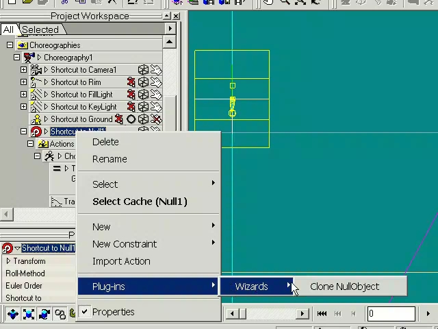The image size is (438, 329).
Task: Click the Choreography1 director chair icon
Action: coord(29,58)
